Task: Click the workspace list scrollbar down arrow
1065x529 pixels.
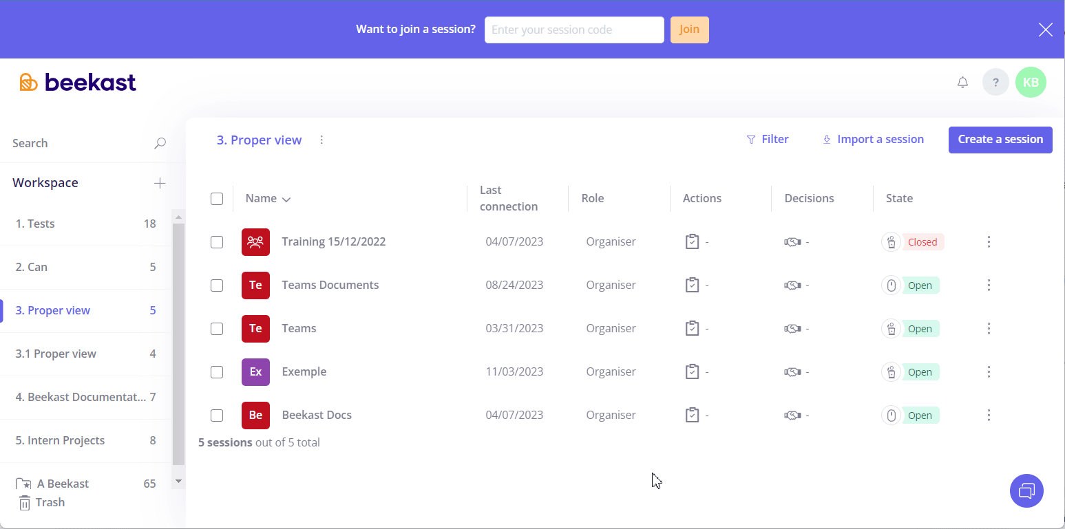Action: (178, 481)
